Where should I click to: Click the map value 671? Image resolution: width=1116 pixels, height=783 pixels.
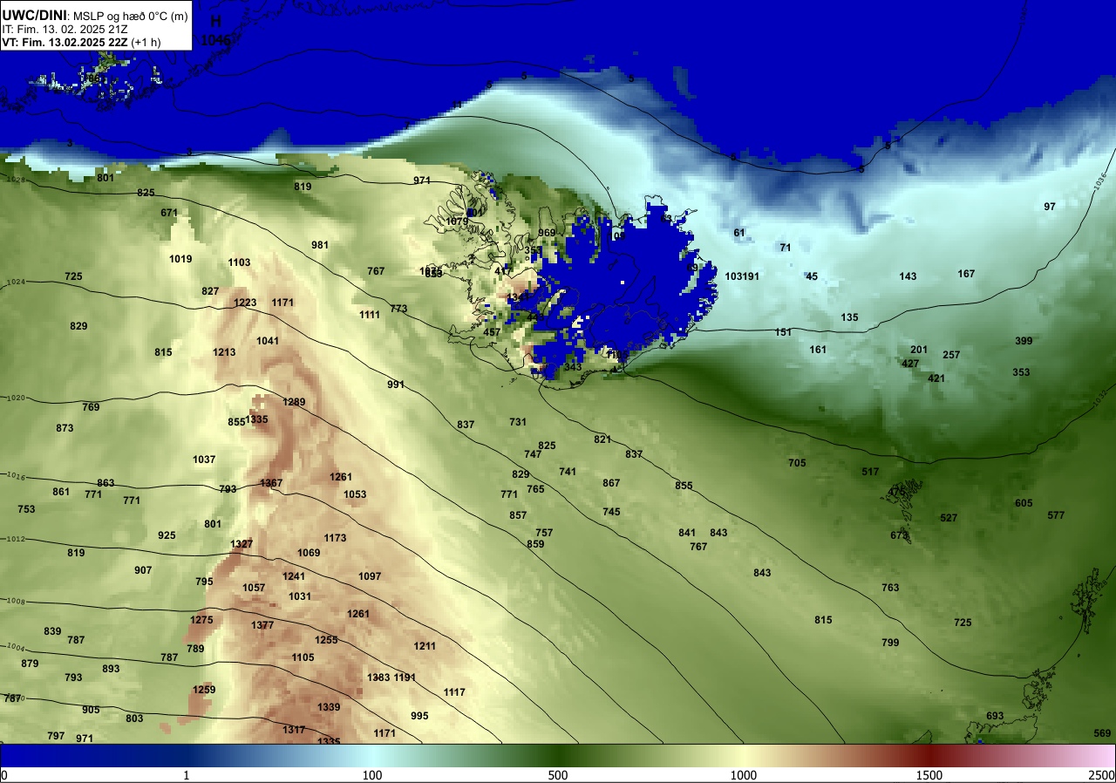click(169, 213)
